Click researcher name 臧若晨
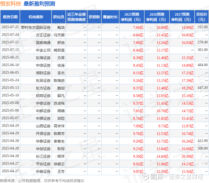 coord(59,50)
